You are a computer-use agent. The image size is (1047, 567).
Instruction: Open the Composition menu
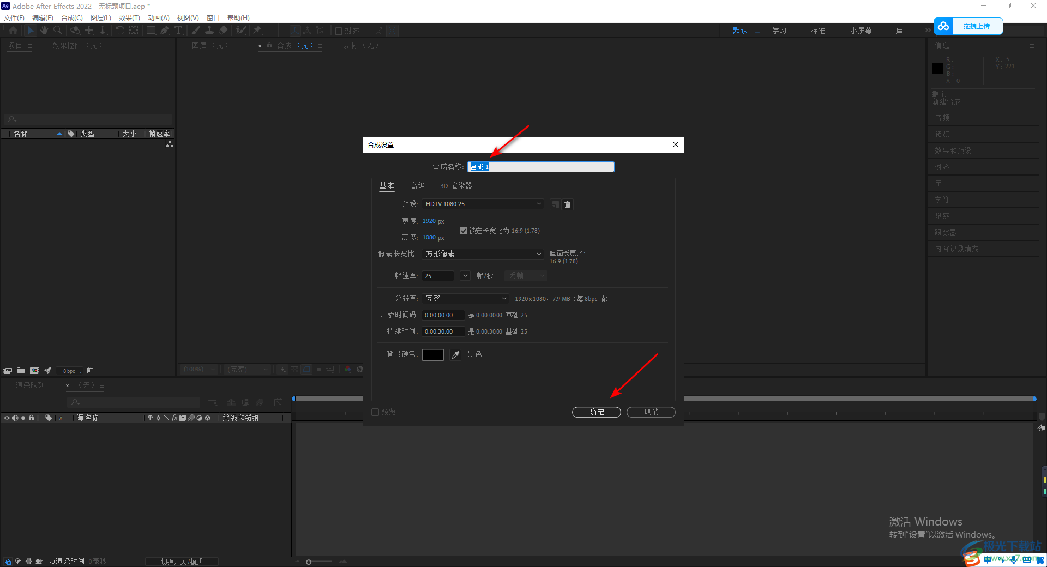point(72,17)
